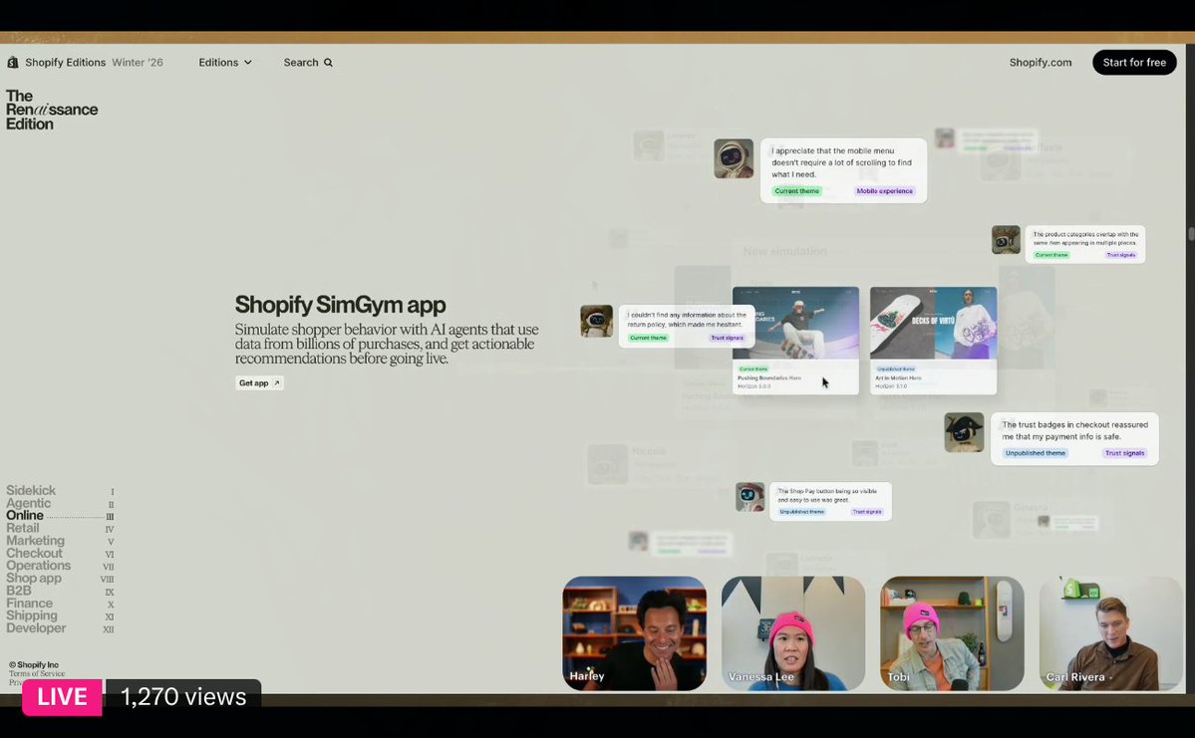Click the product categories comment's avatar
The width and height of the screenshot is (1195, 738).
1006,240
